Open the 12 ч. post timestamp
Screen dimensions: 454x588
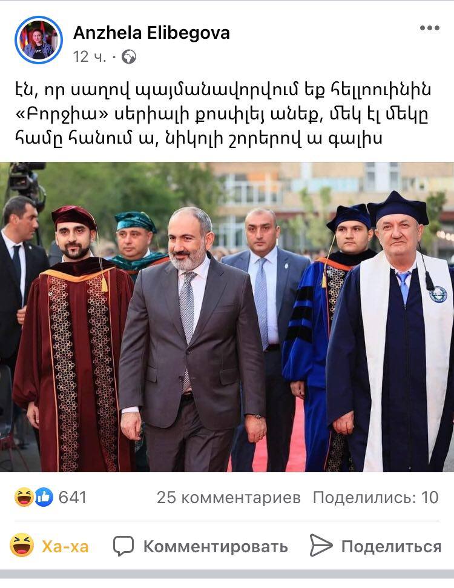pos(90,57)
